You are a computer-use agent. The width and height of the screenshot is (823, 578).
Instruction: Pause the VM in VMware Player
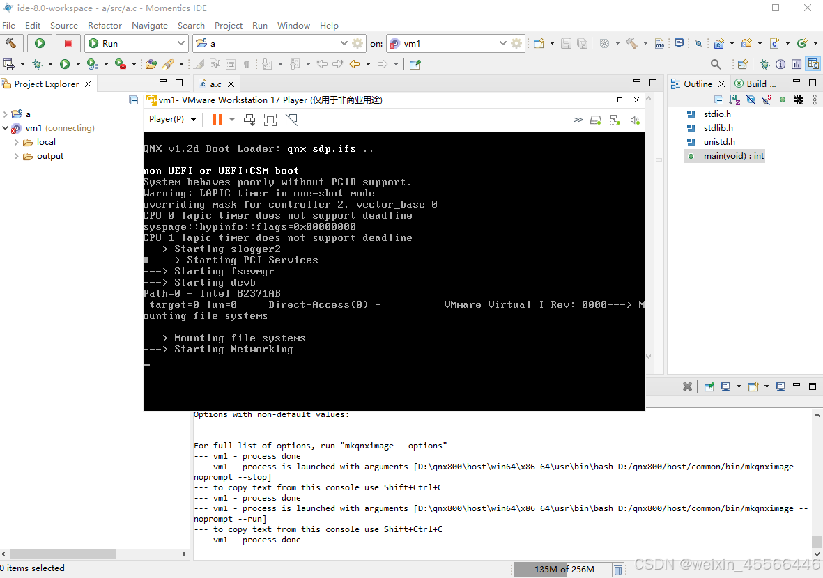(x=217, y=120)
